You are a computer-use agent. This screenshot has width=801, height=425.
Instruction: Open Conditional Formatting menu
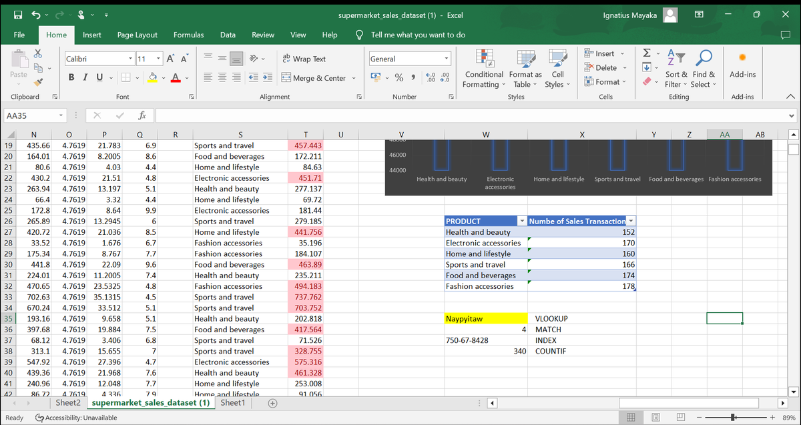tap(485, 69)
